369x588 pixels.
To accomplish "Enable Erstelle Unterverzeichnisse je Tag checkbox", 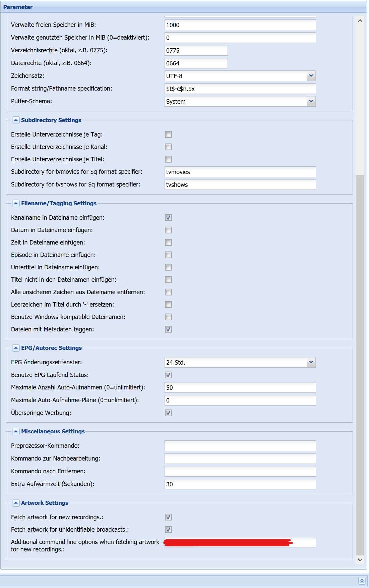I will (168, 135).
